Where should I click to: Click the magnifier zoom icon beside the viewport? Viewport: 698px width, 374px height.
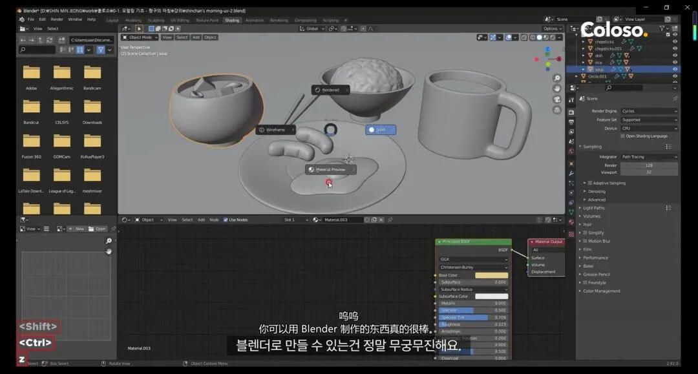(x=557, y=79)
